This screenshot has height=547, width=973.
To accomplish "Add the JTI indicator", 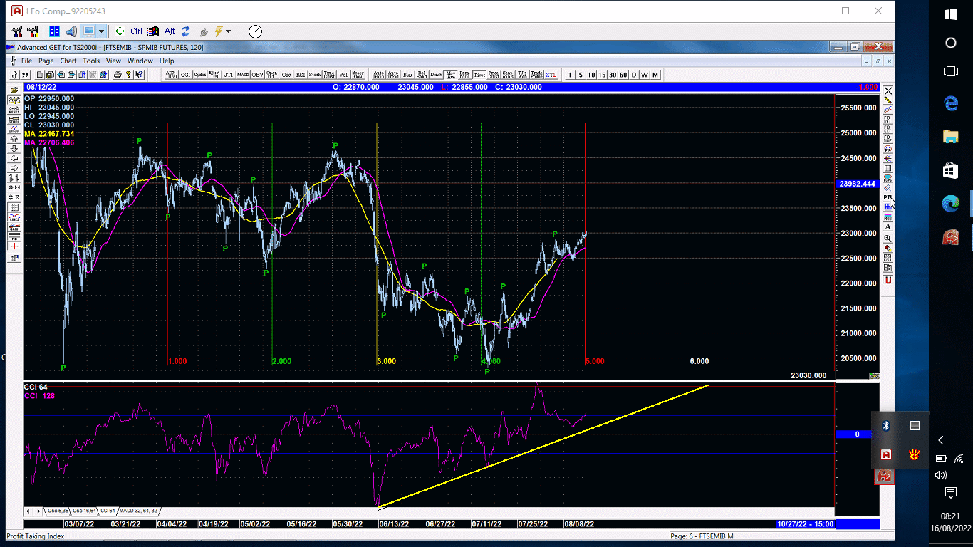I will tap(228, 74).
